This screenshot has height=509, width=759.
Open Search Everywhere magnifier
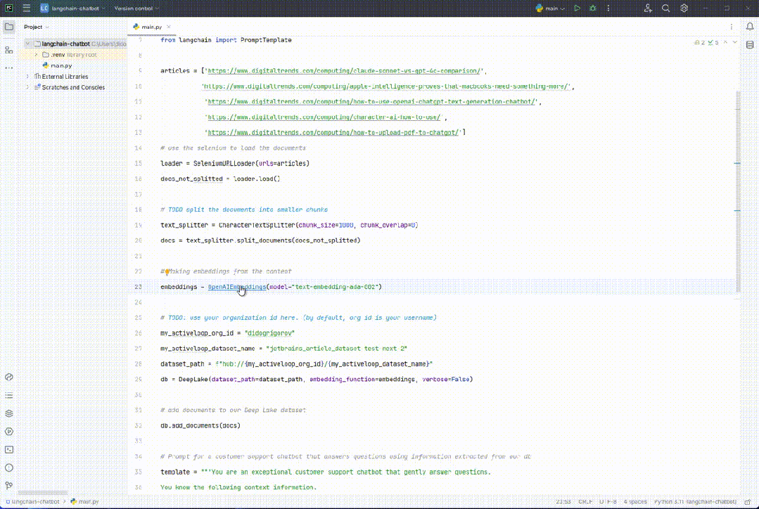pyautogui.click(x=666, y=8)
